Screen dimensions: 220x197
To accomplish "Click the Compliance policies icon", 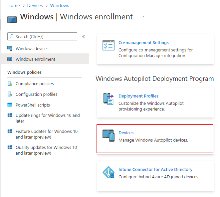I will coord(10,83).
